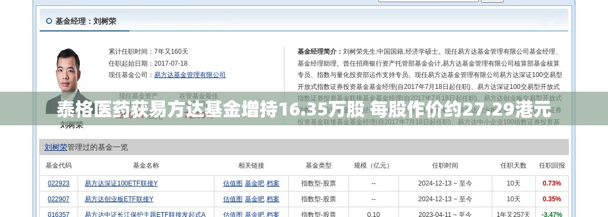608x217 pixels.
Task: Open 档案 for fund 022907
Action: click(273, 199)
